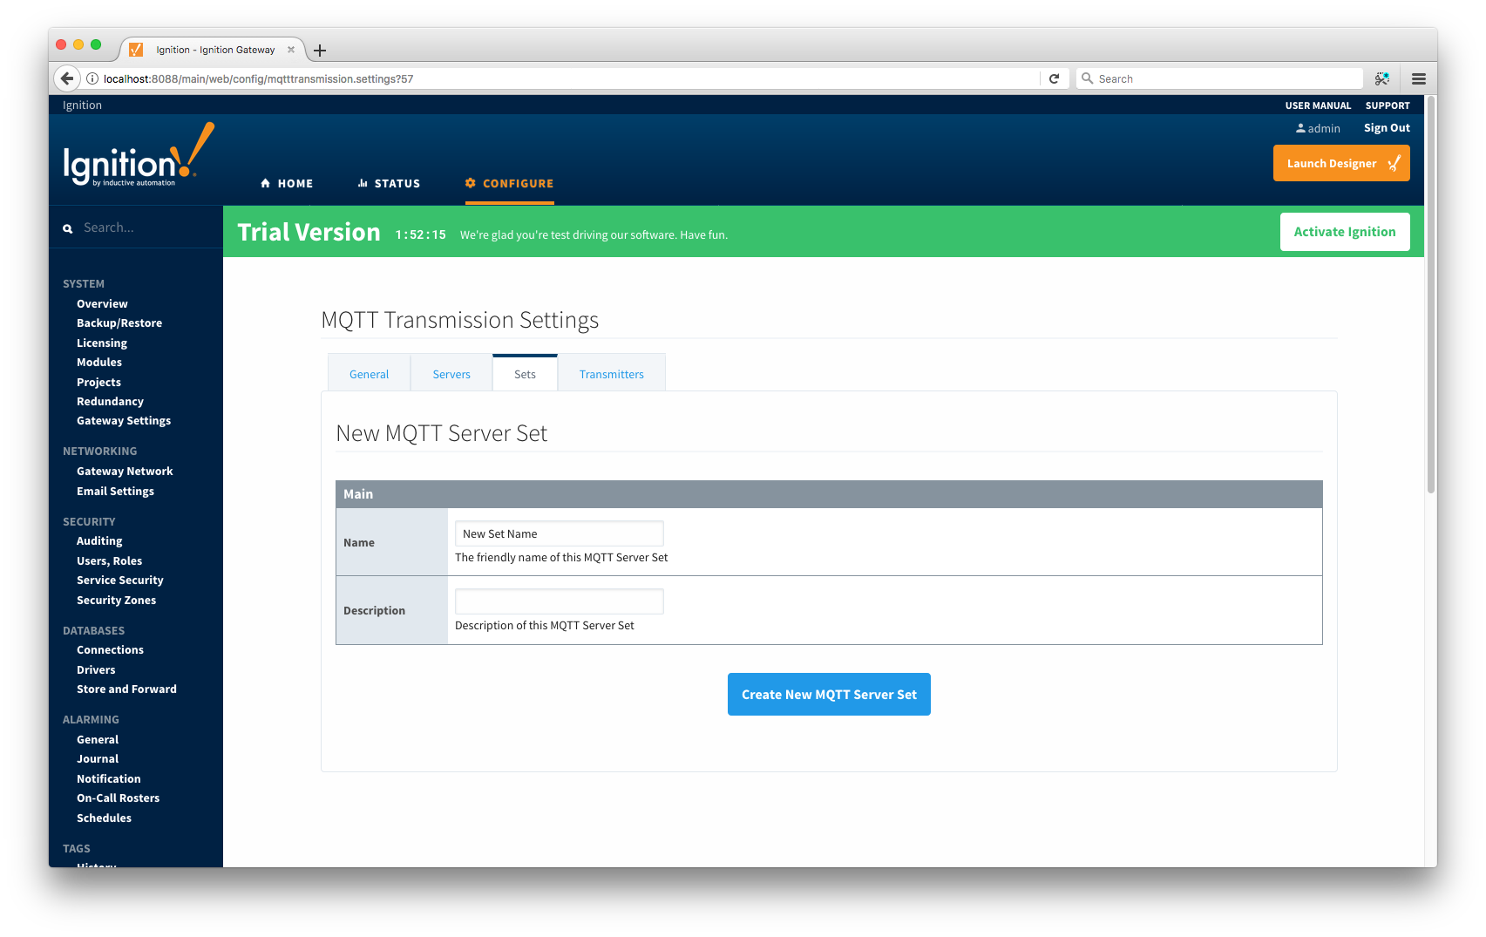Open the Transmitters tab
The width and height of the screenshot is (1486, 937).
pos(612,374)
